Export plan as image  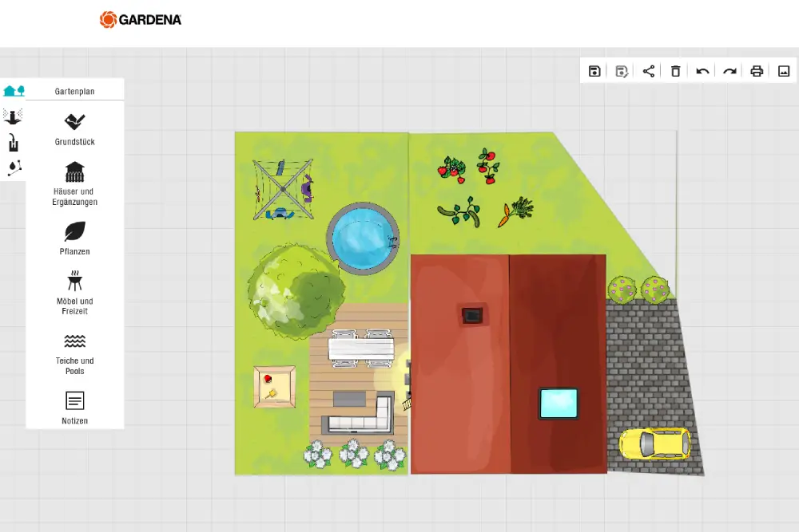click(x=784, y=71)
